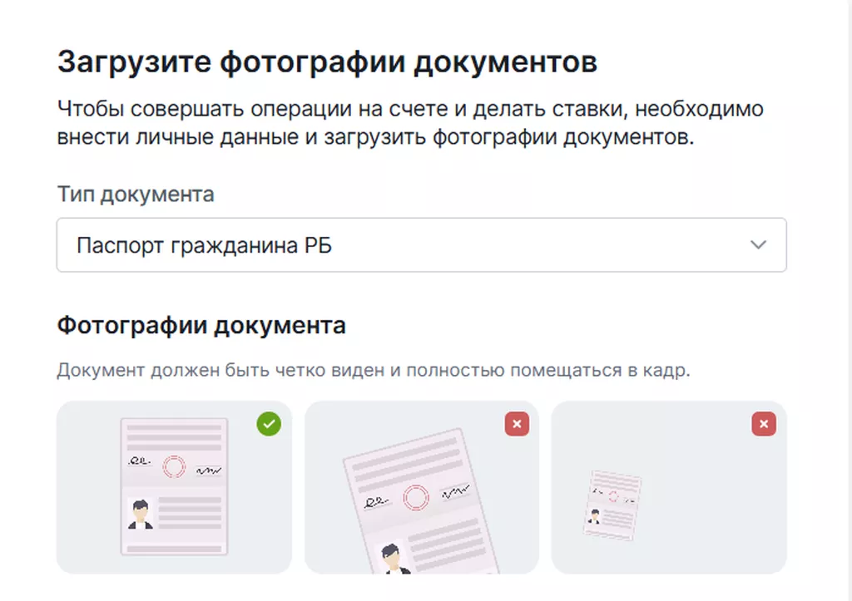Image resolution: width=852 pixels, height=601 pixels.
Task: Click the green checkmark on the correct example
Action: [269, 425]
